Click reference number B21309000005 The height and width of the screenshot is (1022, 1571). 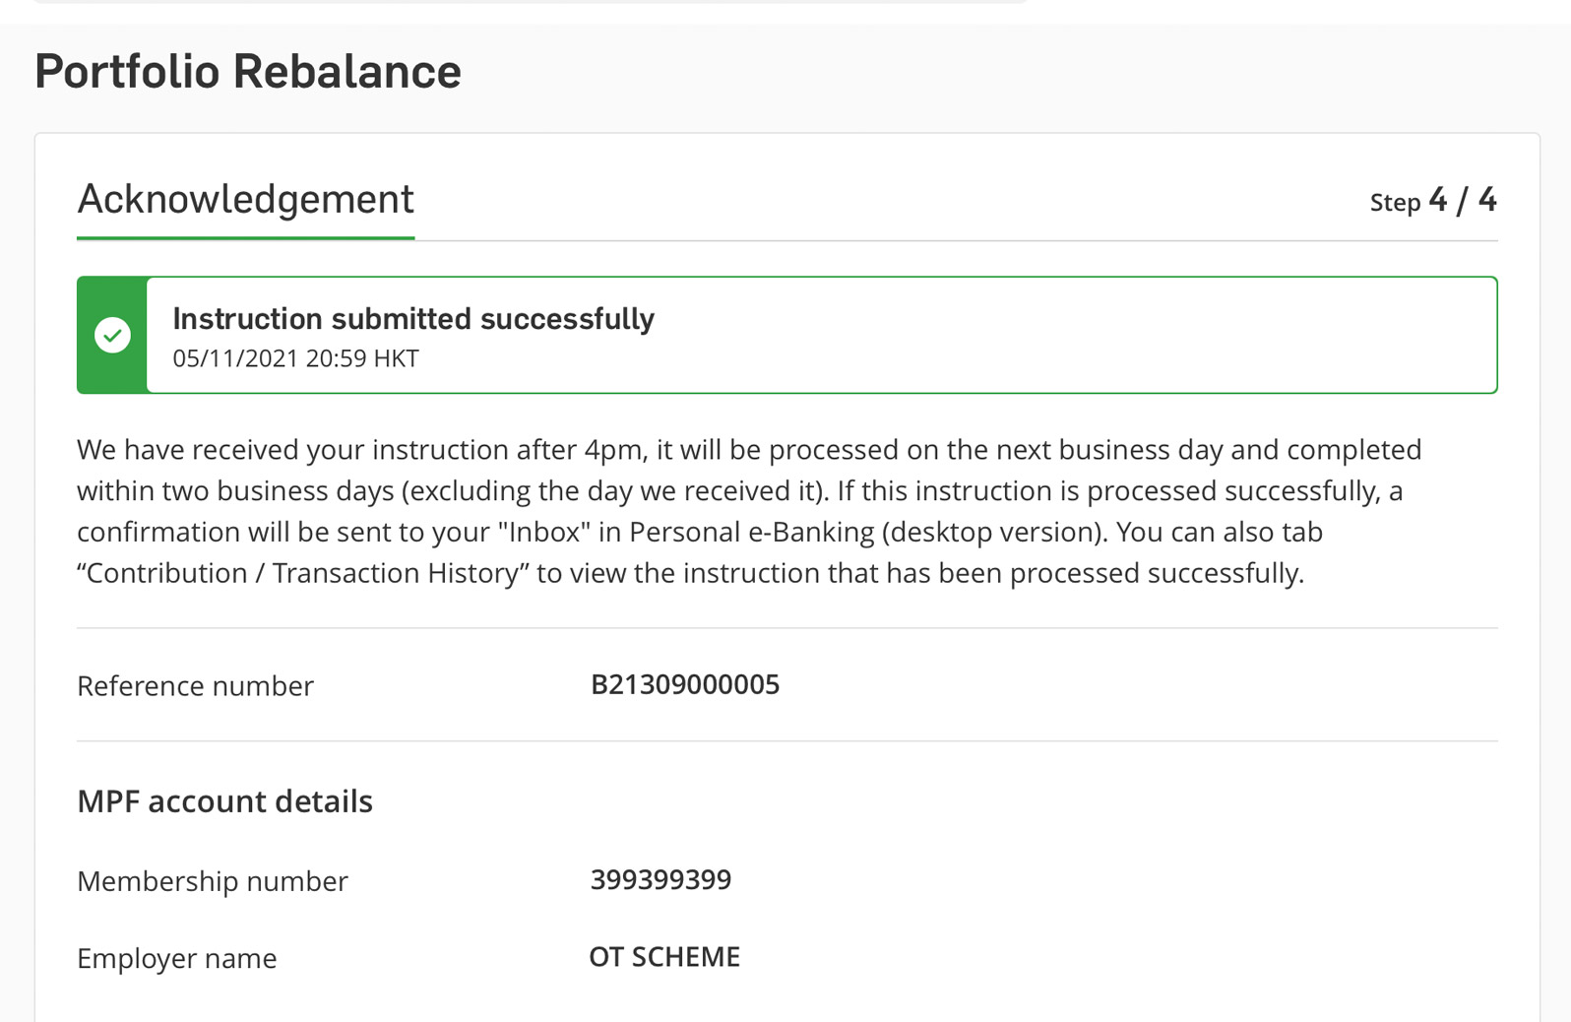pyautogui.click(x=685, y=684)
